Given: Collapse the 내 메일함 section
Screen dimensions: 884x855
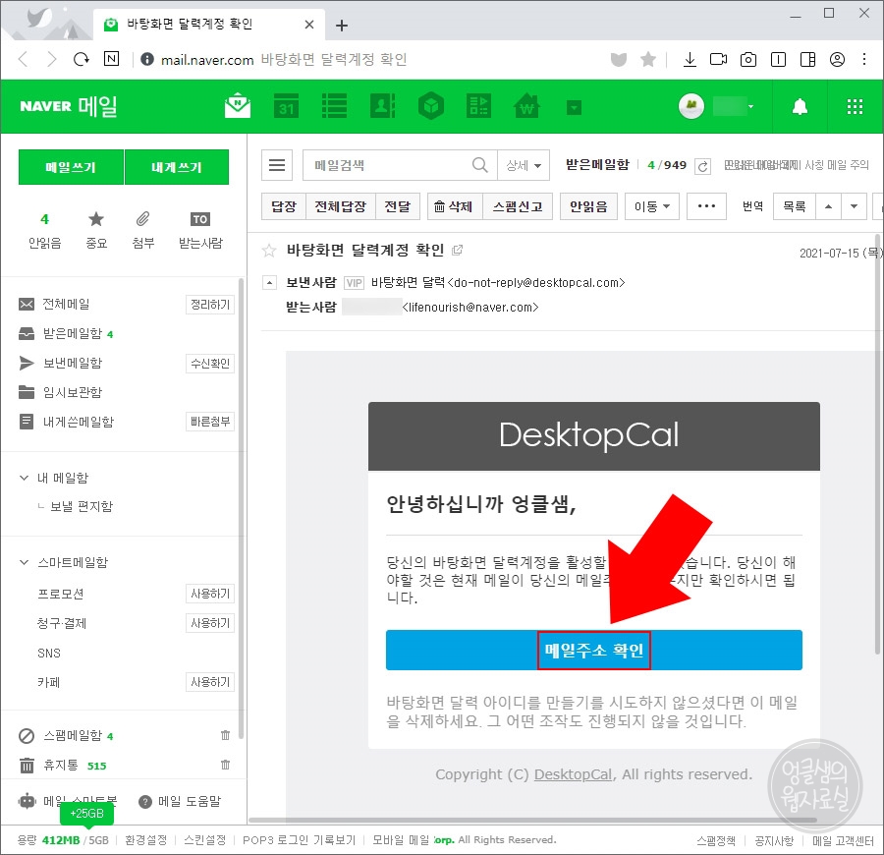Looking at the screenshot, I should click(24, 478).
